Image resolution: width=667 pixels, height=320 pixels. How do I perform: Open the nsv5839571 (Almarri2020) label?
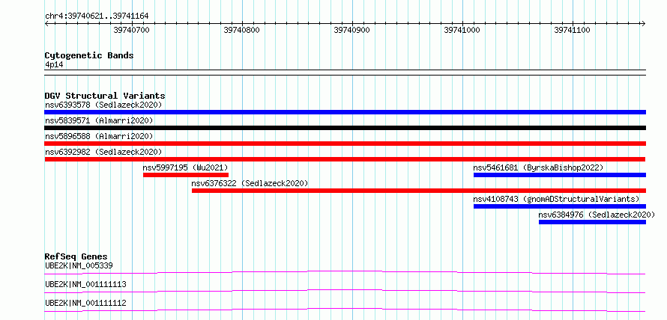(x=99, y=120)
